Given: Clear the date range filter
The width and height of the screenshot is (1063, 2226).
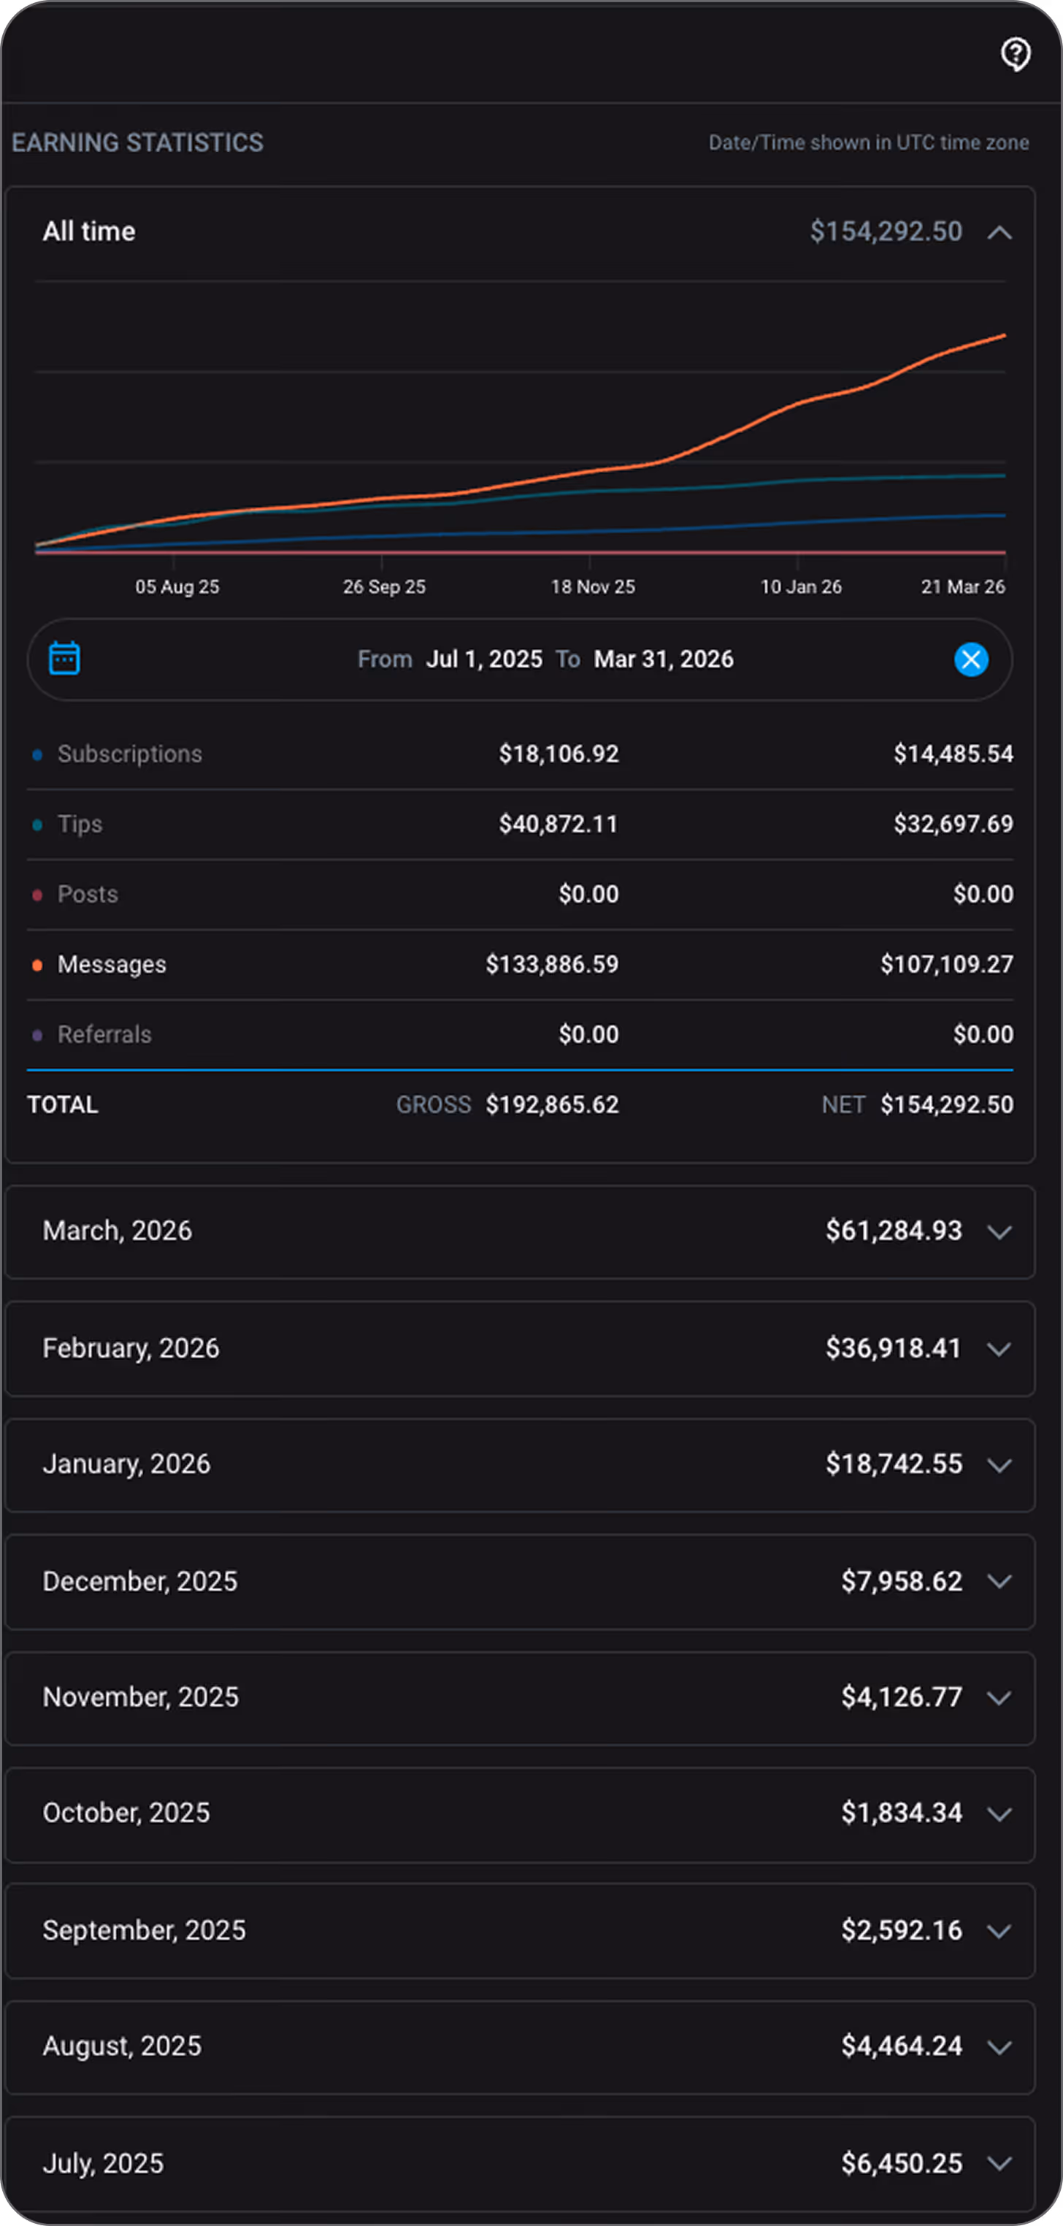Looking at the screenshot, I should (970, 659).
